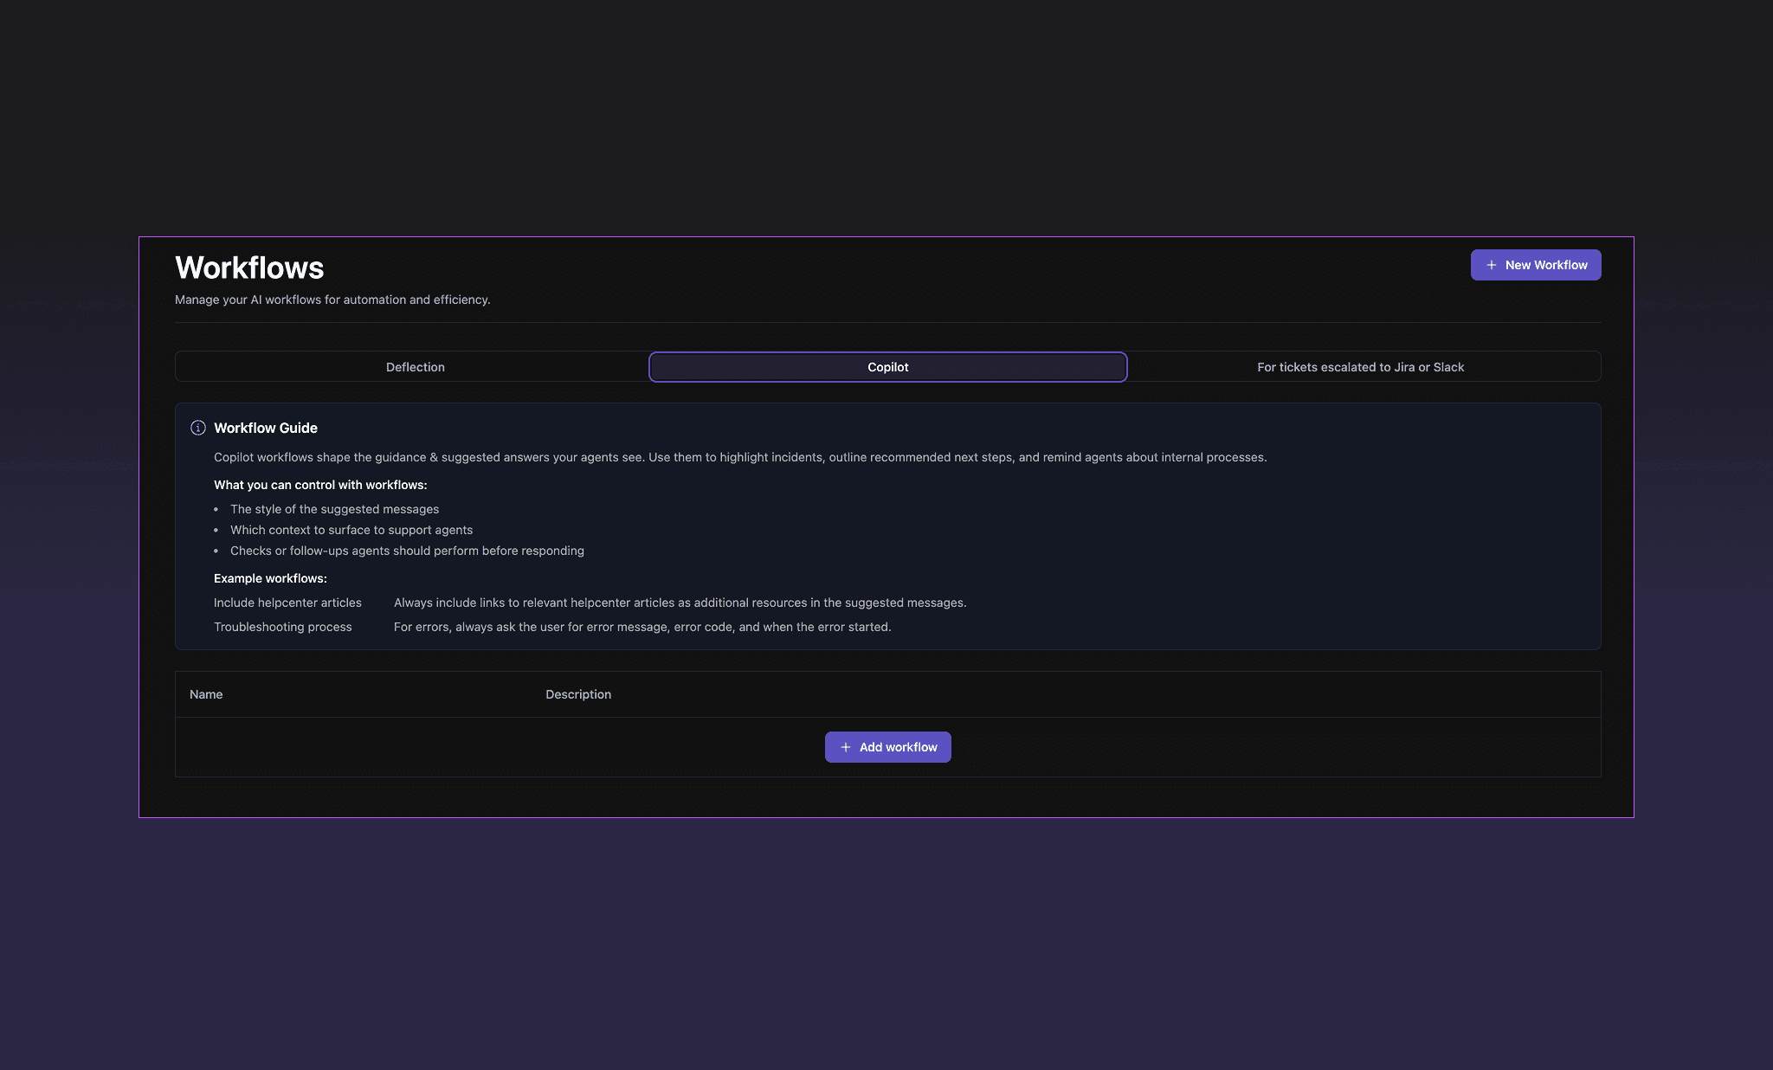
Task: Click the subtitle about managing AI workflows
Action: 332,300
